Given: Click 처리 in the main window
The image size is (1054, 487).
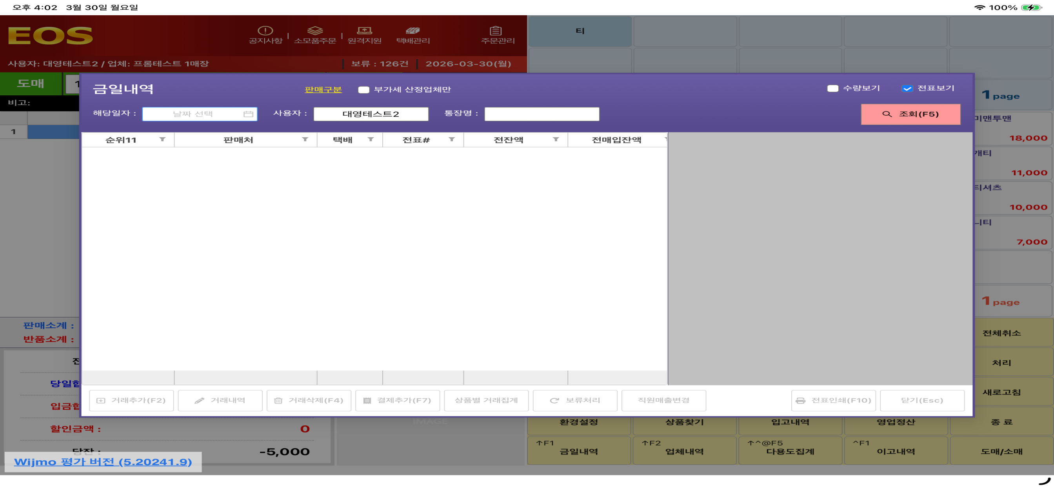Looking at the screenshot, I should 1001,363.
